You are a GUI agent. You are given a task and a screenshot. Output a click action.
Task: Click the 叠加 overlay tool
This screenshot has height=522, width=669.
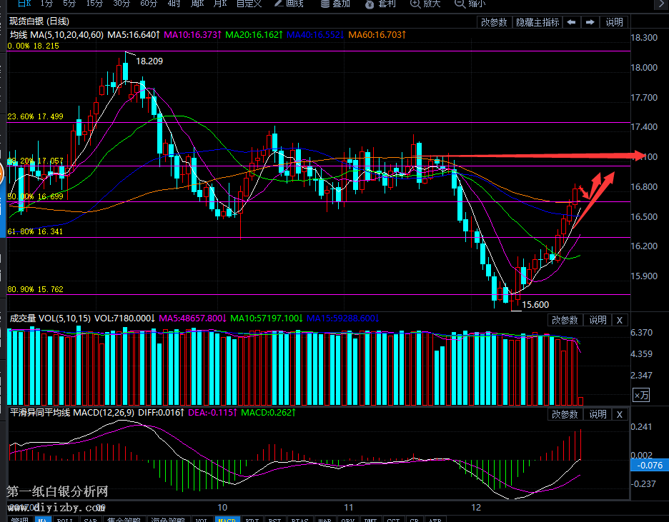pyautogui.click(x=334, y=4)
